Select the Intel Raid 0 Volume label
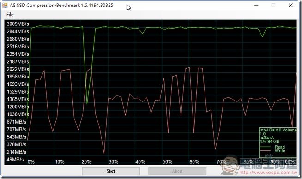The image size is (302, 179). click(x=278, y=130)
